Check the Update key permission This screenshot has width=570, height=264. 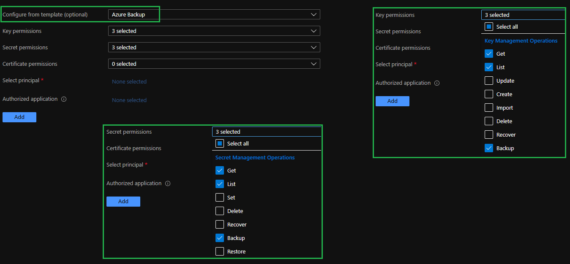click(x=489, y=81)
